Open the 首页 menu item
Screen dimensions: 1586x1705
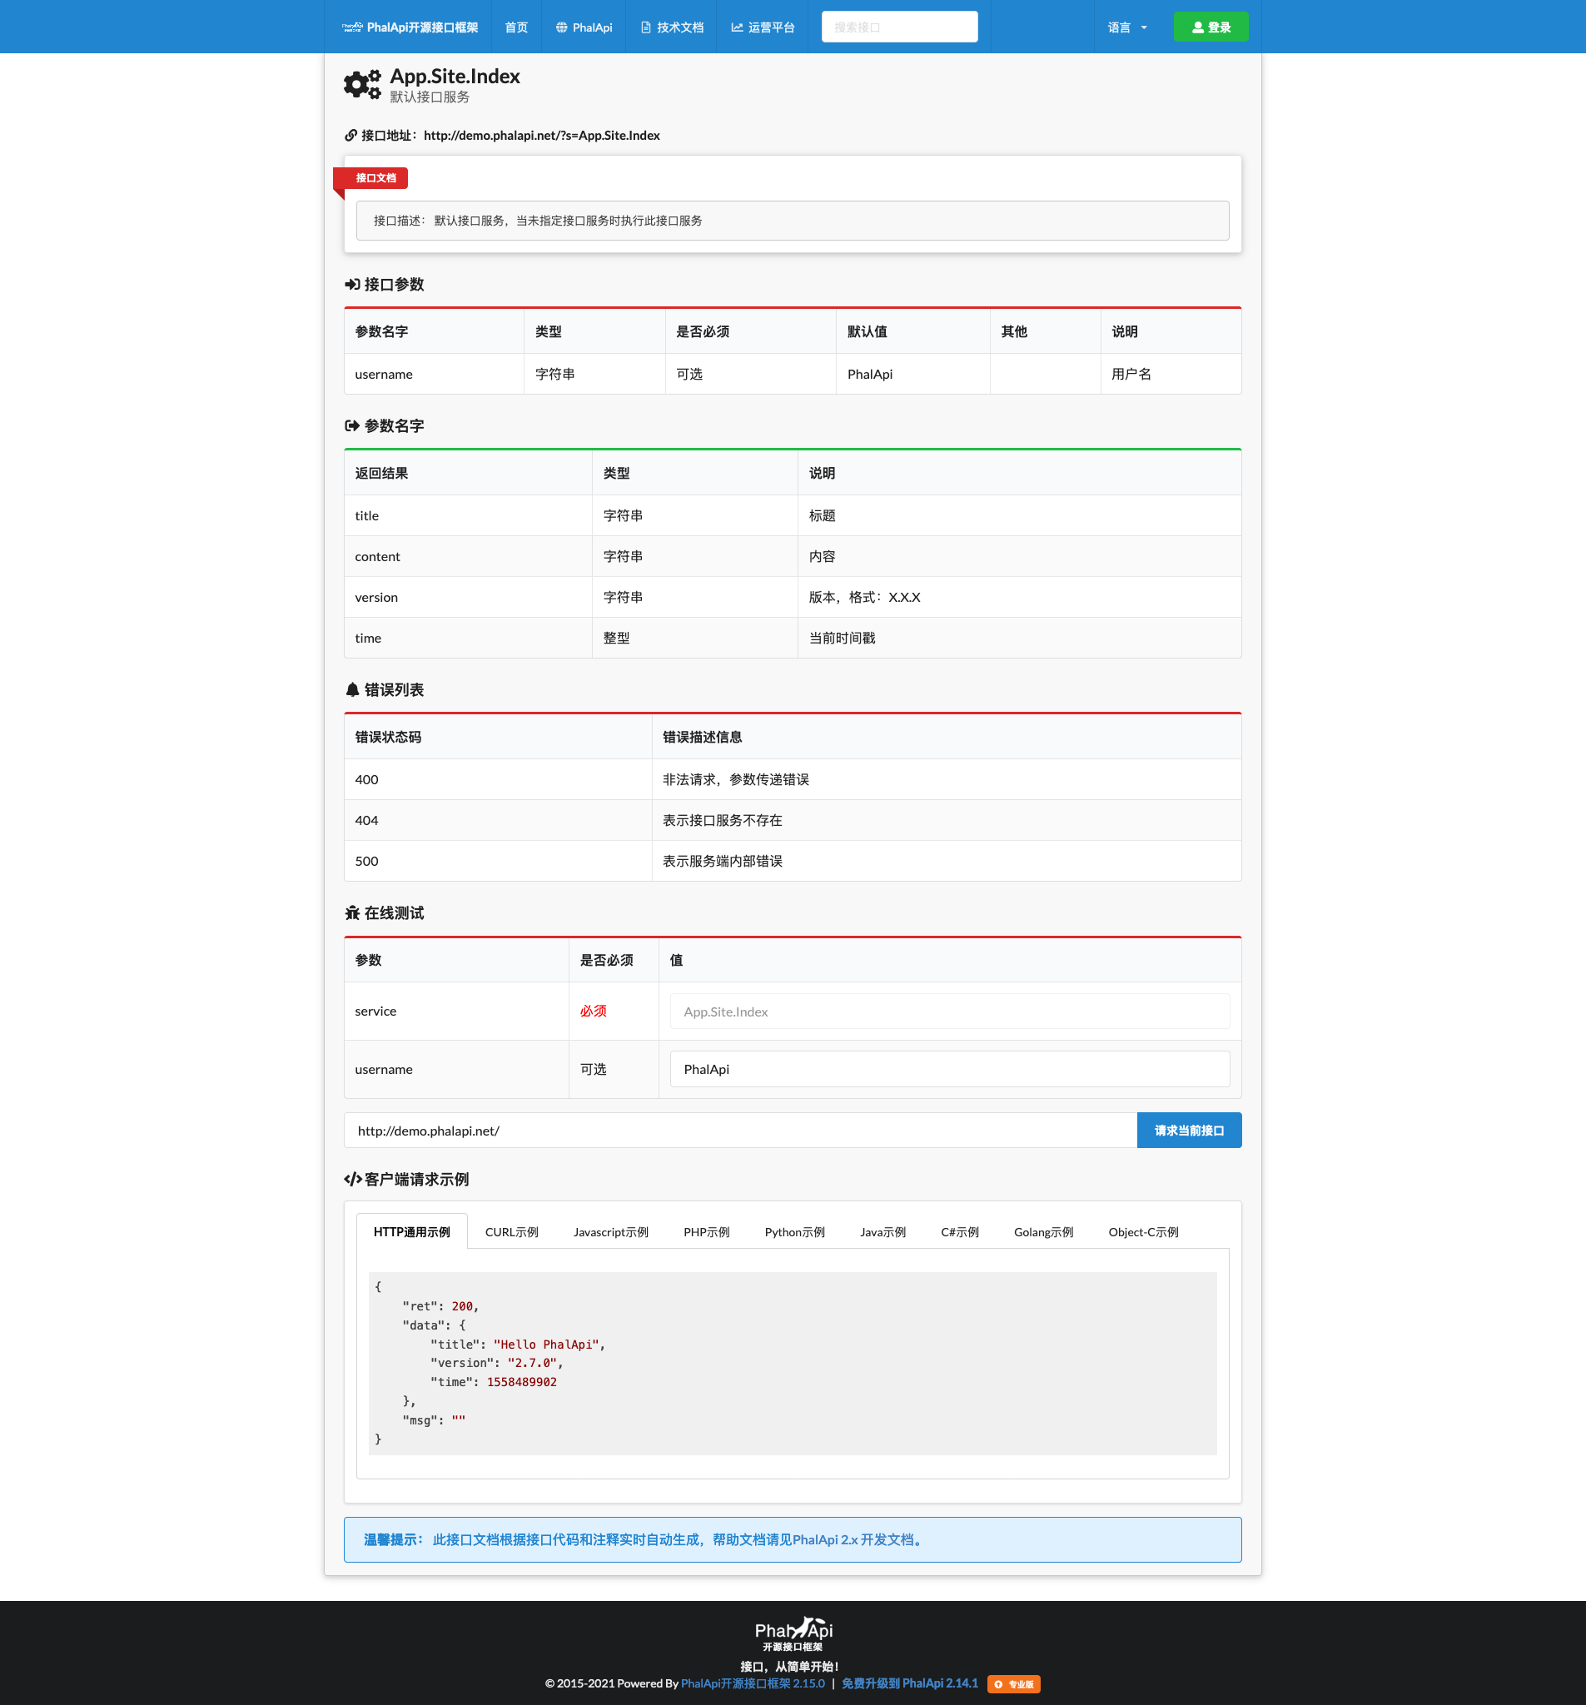[515, 27]
